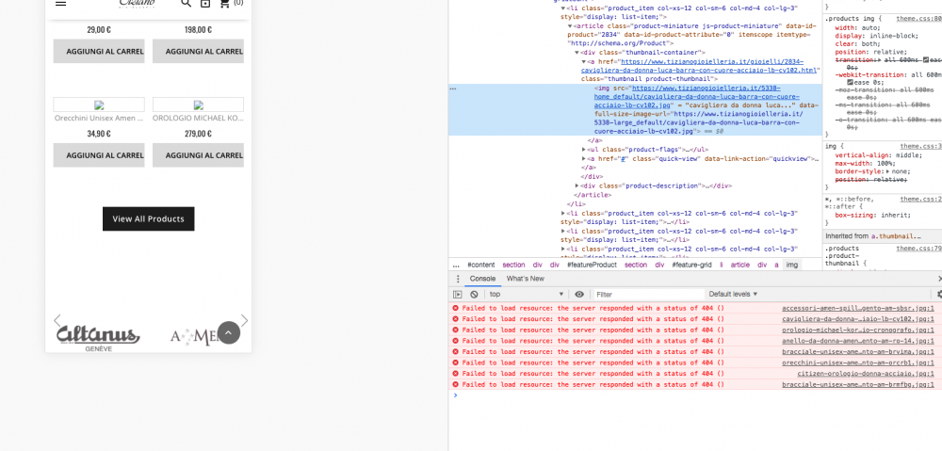Click the console prompt caret line
Screen dimensions: 942x451
click(x=695, y=395)
